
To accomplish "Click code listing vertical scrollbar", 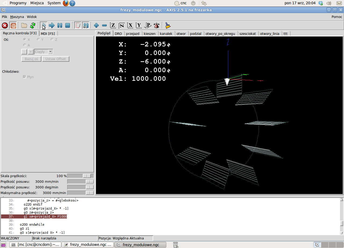I will pyautogui.click(x=342, y=216).
